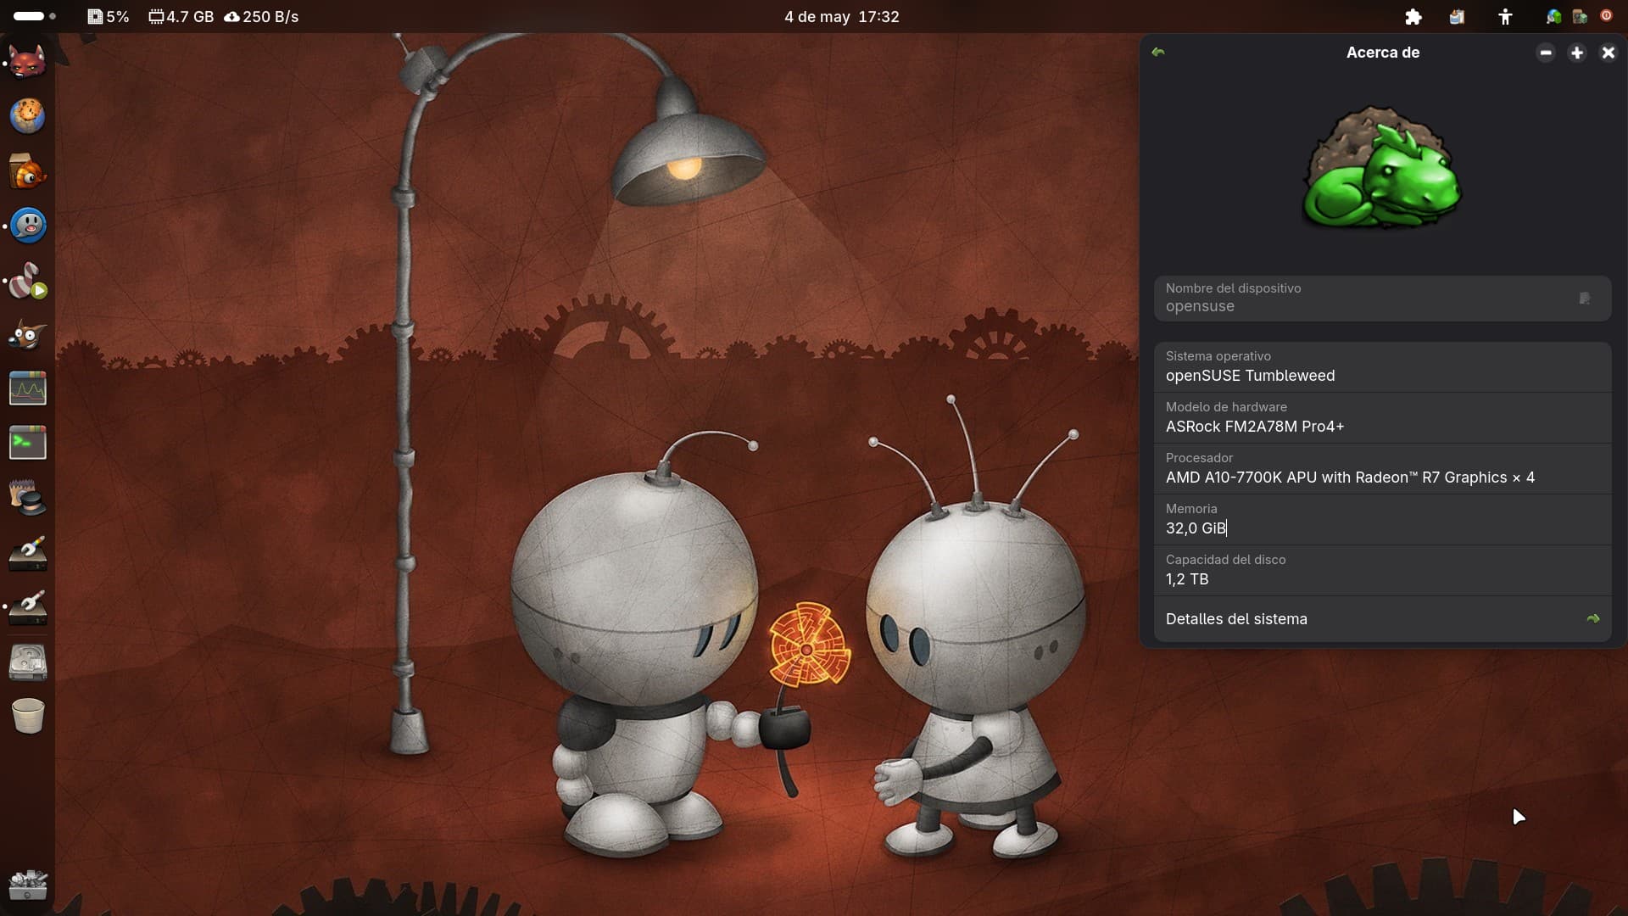Click the 250 B/s network speed indicator
This screenshot has height=916, width=1628.
(261, 17)
